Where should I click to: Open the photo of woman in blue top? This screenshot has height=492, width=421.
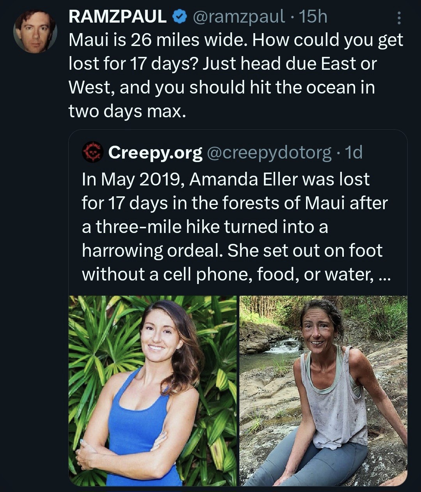point(153,390)
